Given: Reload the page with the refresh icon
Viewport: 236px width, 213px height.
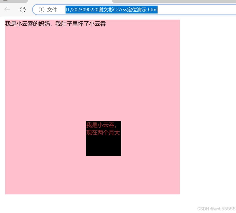Looking at the screenshot, I should [x=23, y=9].
